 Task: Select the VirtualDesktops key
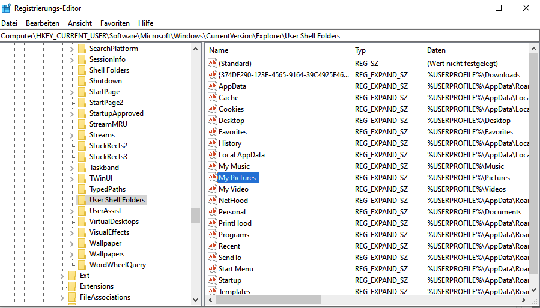(114, 222)
